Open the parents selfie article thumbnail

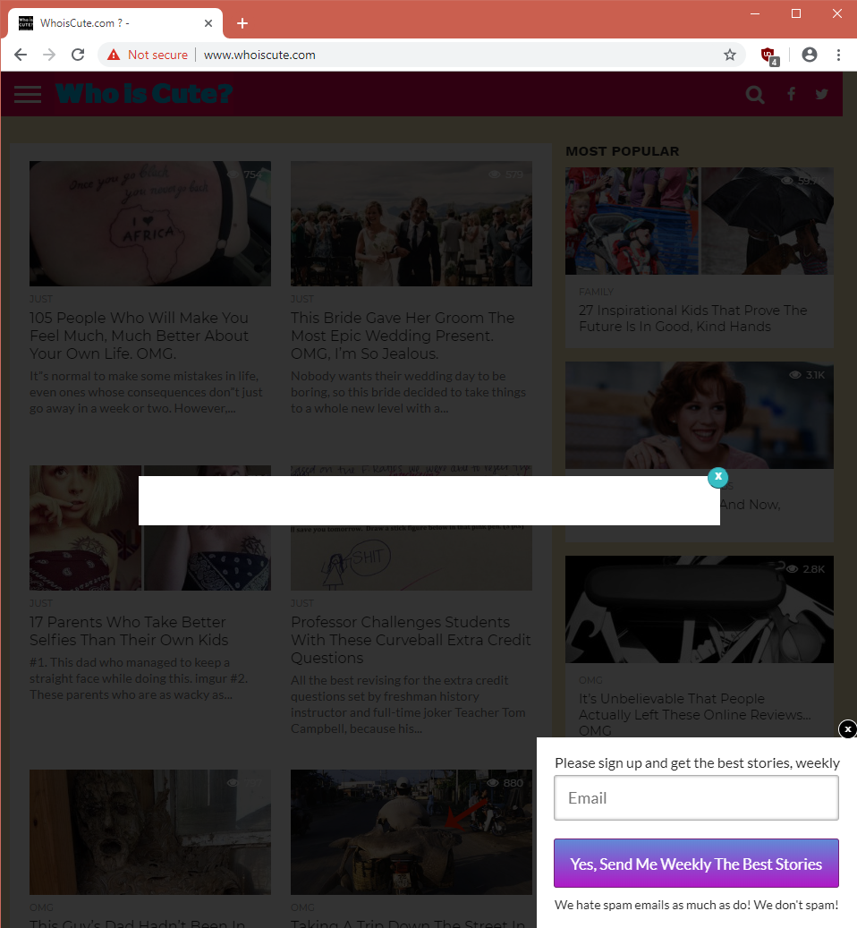[x=150, y=528]
